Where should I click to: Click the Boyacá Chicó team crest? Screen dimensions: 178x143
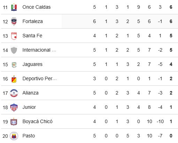(14, 122)
